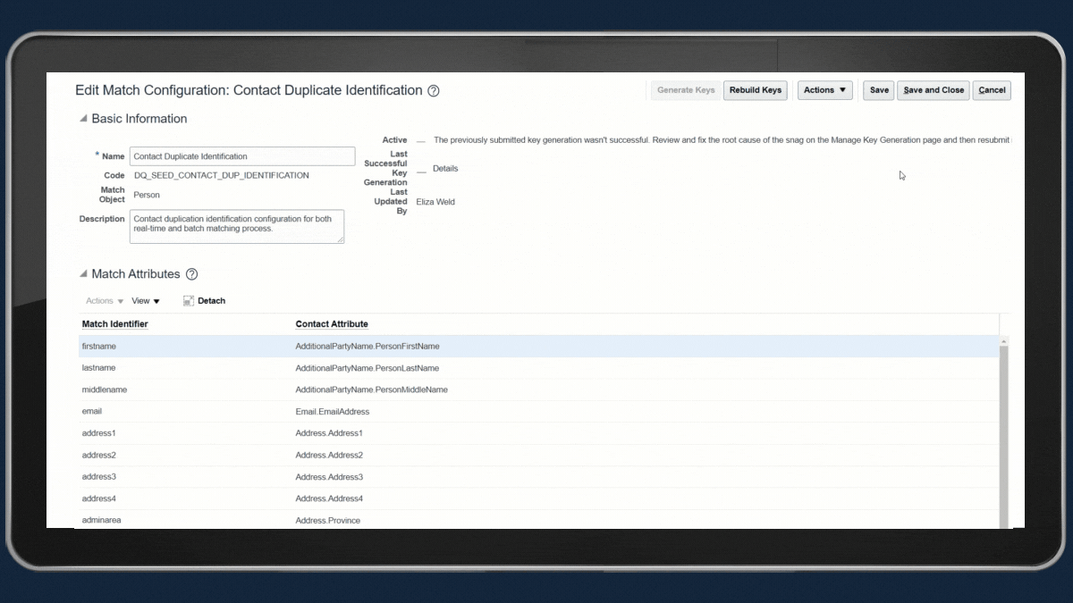1073x603 pixels.
Task: Collapse the Basic Information section
Action: click(83, 119)
